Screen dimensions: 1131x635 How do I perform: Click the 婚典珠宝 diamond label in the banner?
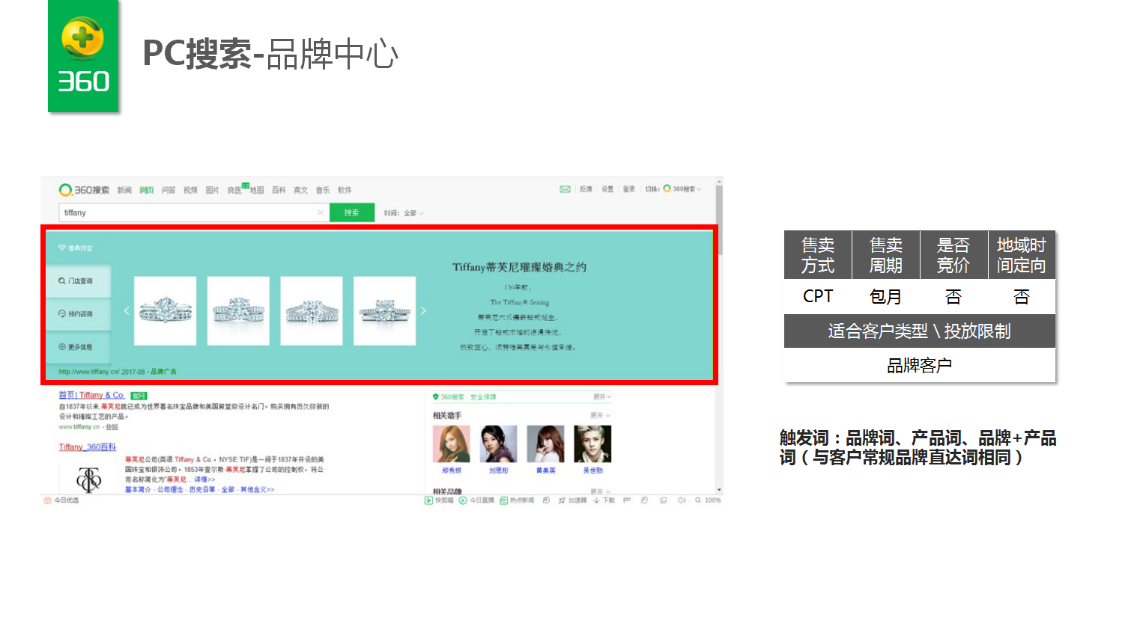pos(75,248)
